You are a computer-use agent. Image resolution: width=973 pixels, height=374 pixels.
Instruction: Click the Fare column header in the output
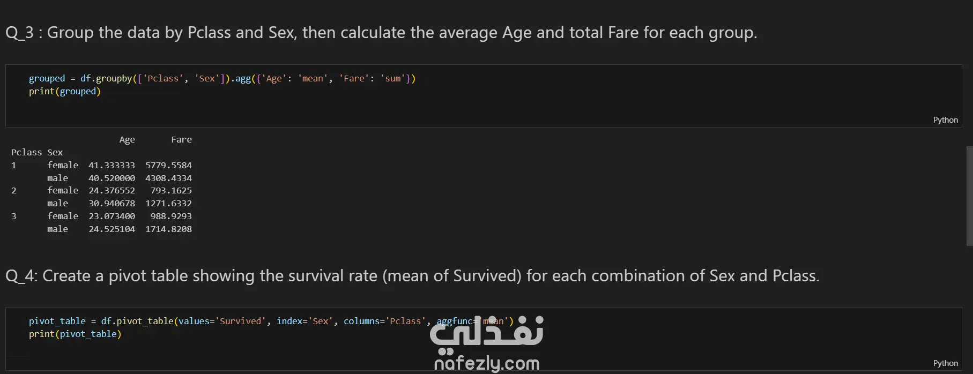(x=181, y=140)
